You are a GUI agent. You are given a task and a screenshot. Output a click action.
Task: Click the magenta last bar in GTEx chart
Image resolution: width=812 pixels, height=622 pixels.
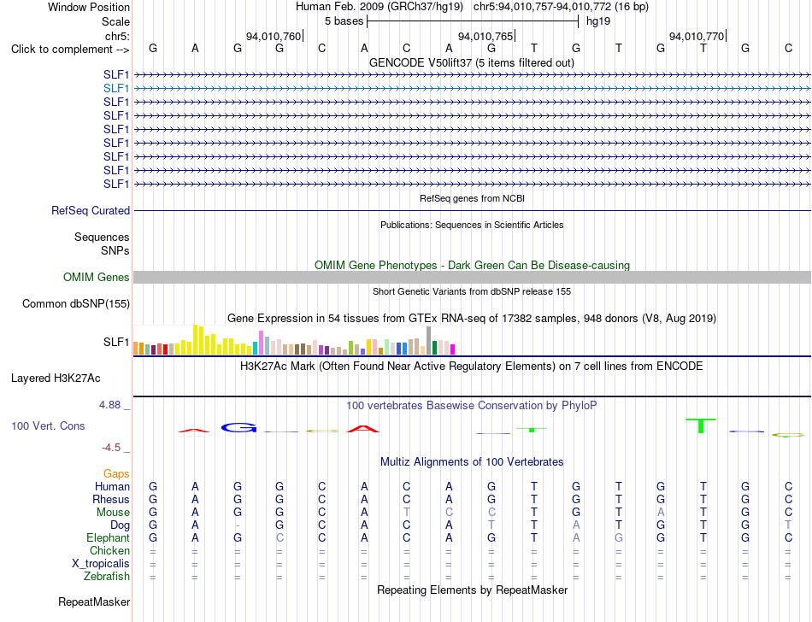pyautogui.click(x=453, y=349)
